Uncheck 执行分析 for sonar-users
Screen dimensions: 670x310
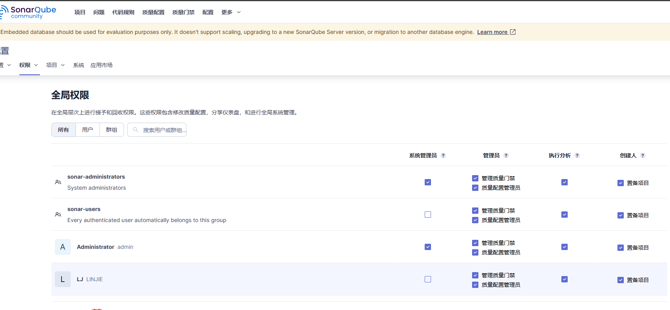565,215
